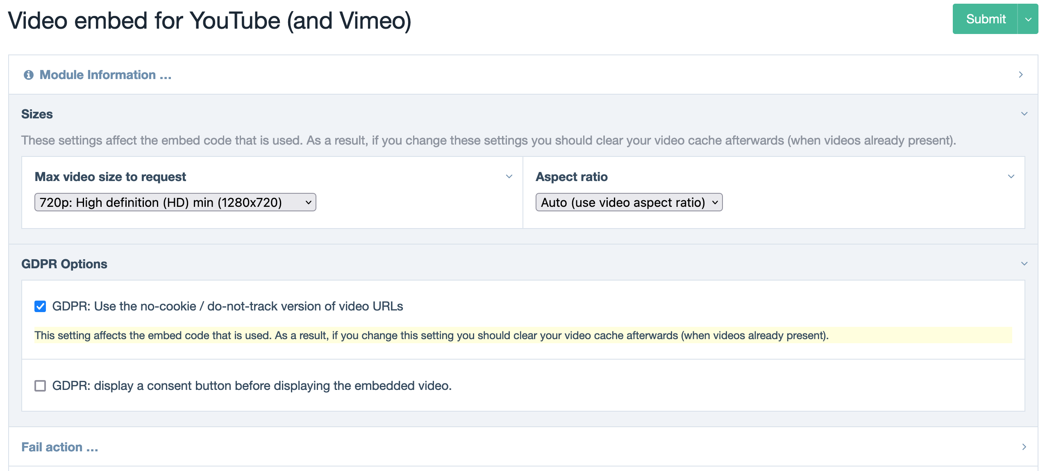The width and height of the screenshot is (1045, 471).
Task: Click the Max video size to request label
Action: 110,177
